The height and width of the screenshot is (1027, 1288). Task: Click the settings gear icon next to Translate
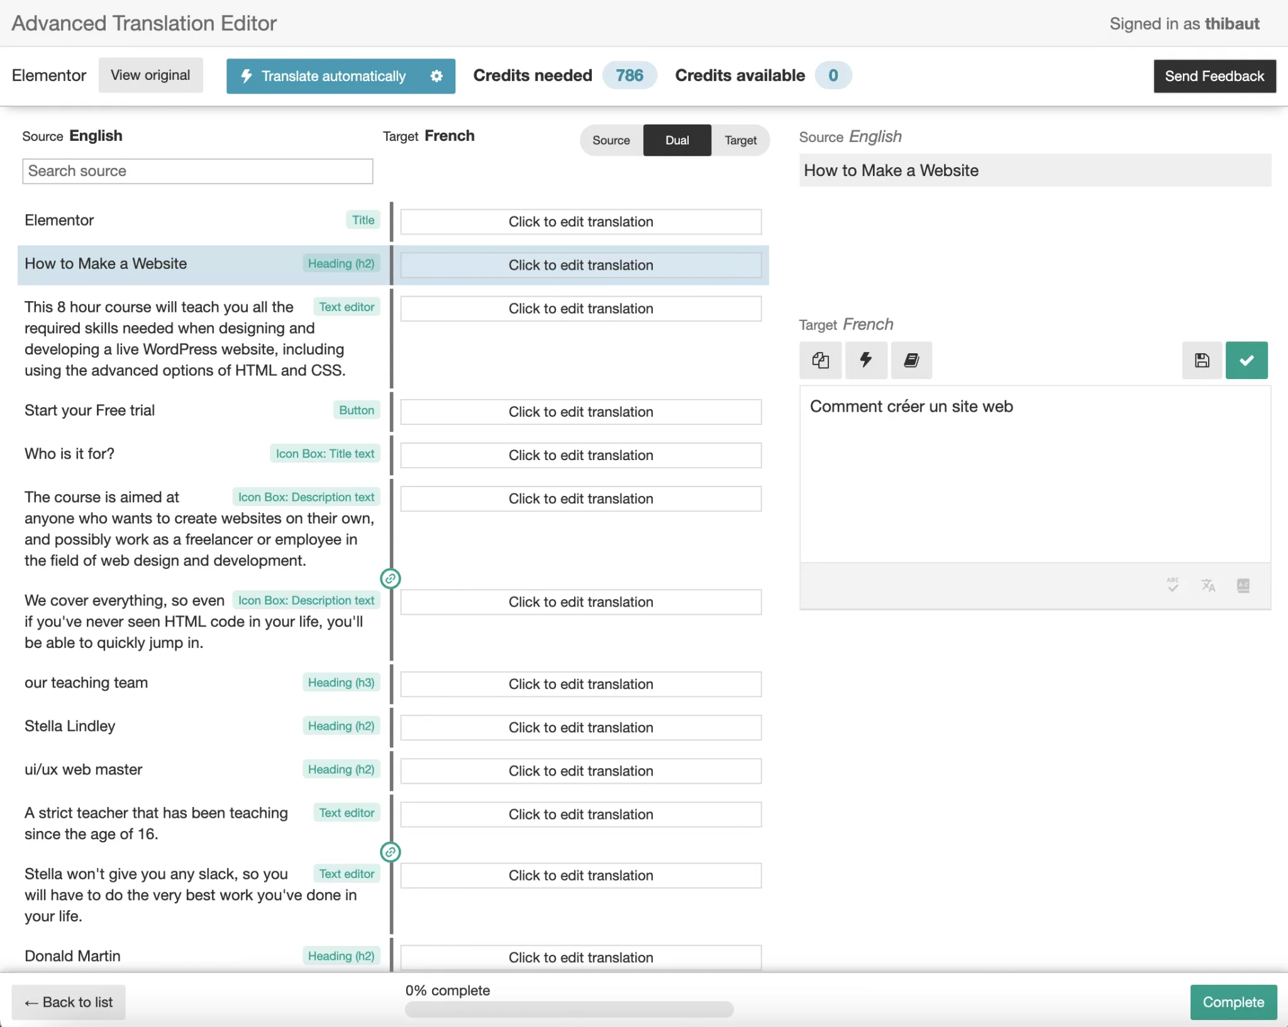point(438,74)
